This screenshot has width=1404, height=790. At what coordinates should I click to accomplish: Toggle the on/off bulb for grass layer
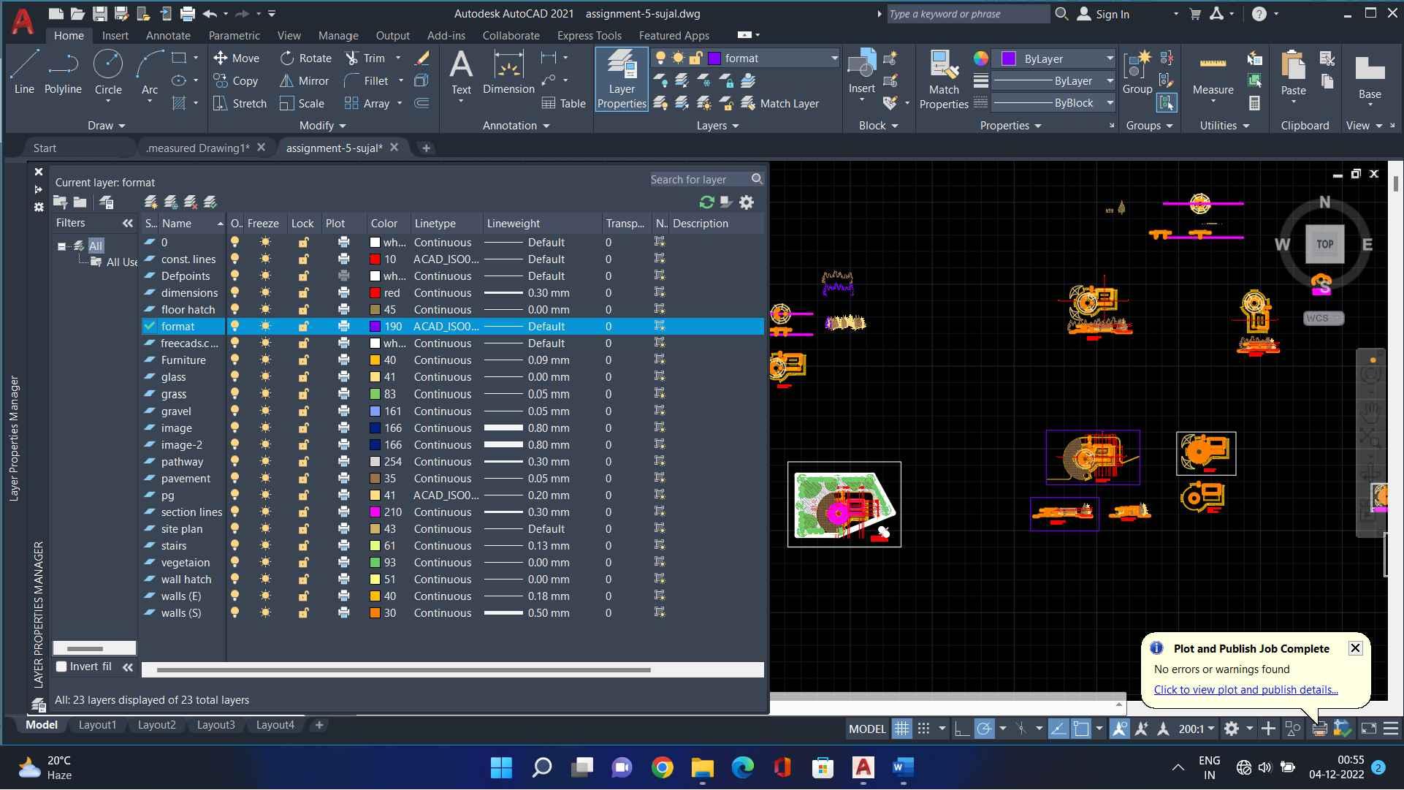click(x=235, y=394)
